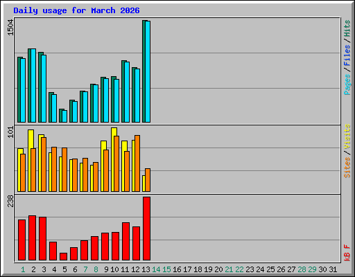Viewport: 355px width, 277px height.
Task: Click the shortest cyan hits bar for day 5
Action: pyautogui.click(x=64, y=116)
